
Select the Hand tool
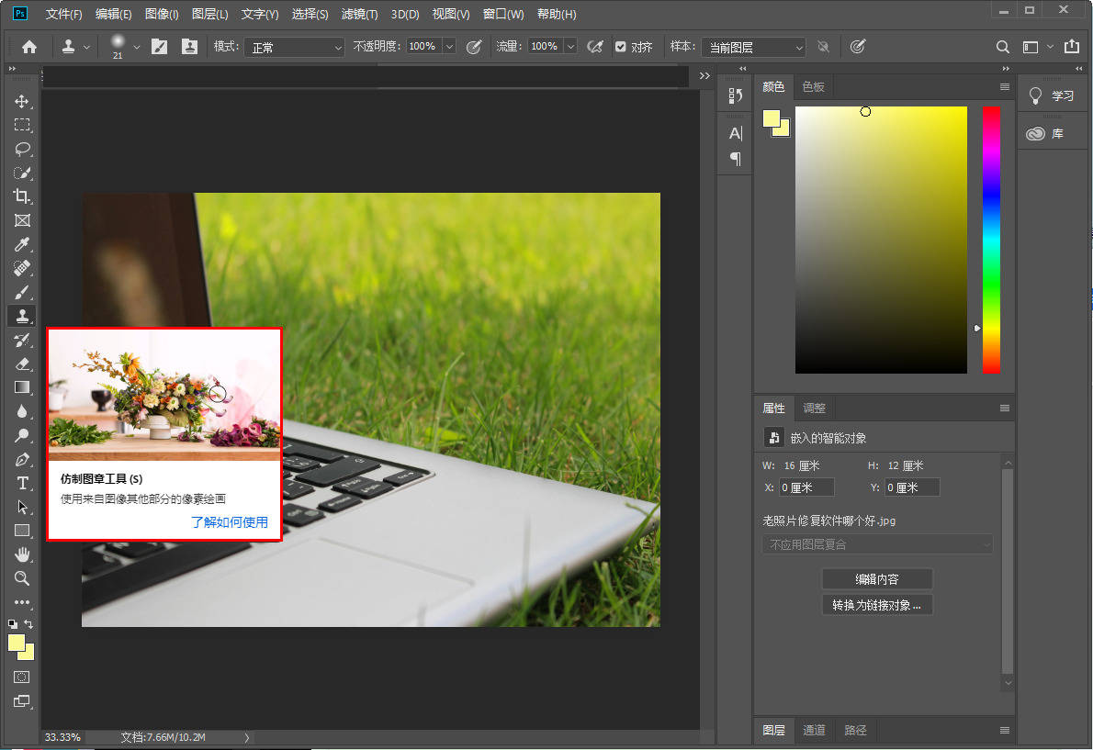22,554
